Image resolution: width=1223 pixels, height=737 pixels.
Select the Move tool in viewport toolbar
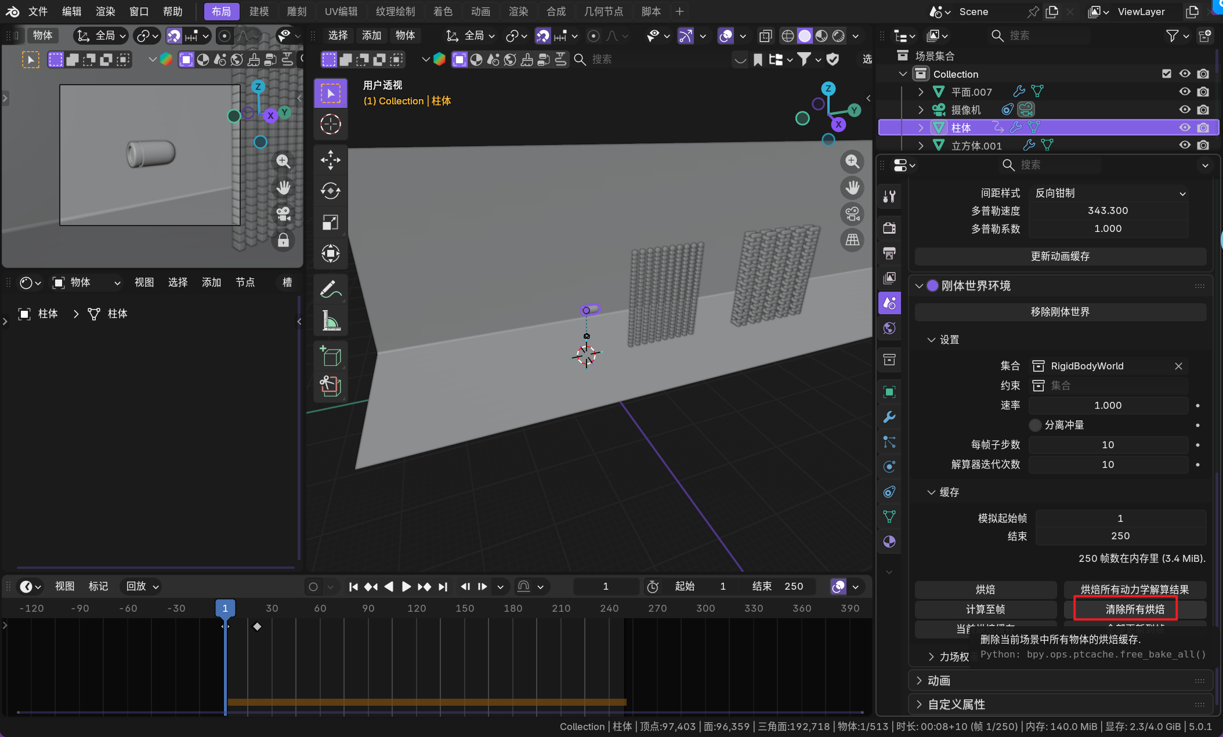(x=331, y=160)
